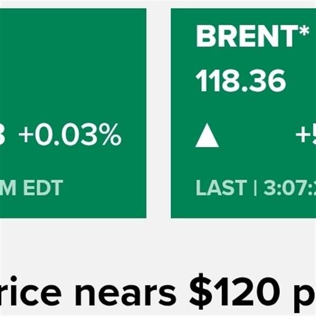The width and height of the screenshot is (316, 316).
Task: Click the partial +5 change on Brent tile
Action: 305,136
